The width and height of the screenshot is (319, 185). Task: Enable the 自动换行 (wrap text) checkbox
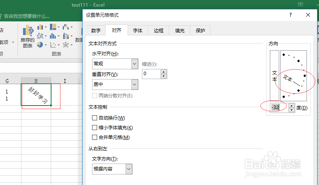pyautogui.click(x=94, y=118)
